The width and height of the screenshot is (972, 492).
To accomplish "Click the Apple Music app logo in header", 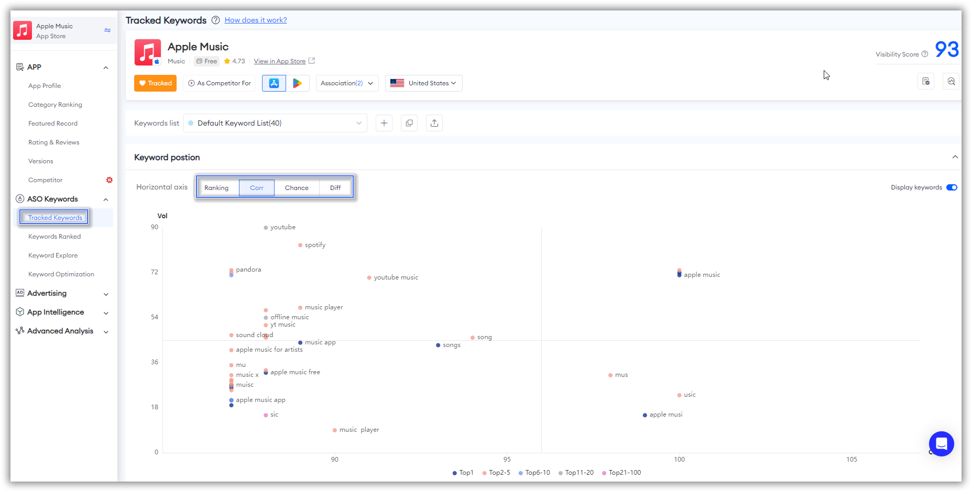I will [147, 52].
